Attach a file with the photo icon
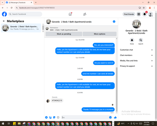 [x=50, y=117]
